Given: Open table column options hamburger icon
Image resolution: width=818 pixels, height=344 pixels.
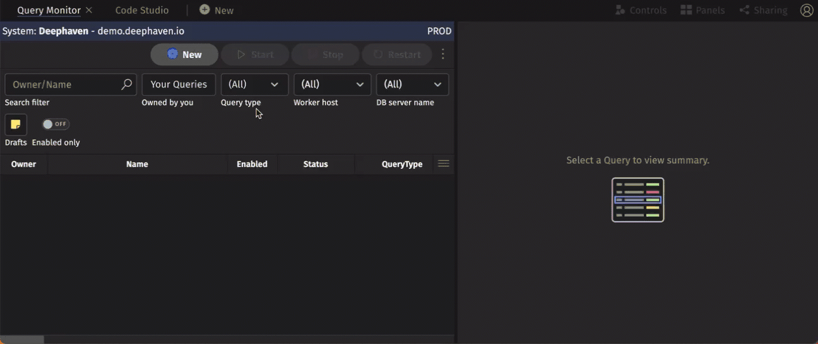Looking at the screenshot, I should point(444,164).
